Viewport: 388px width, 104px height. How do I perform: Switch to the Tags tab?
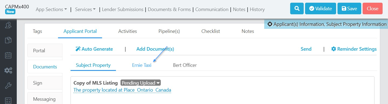click(37, 31)
